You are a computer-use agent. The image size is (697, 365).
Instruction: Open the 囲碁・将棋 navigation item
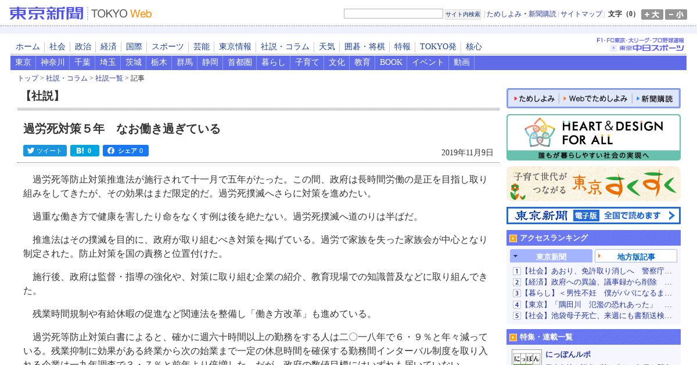(365, 47)
